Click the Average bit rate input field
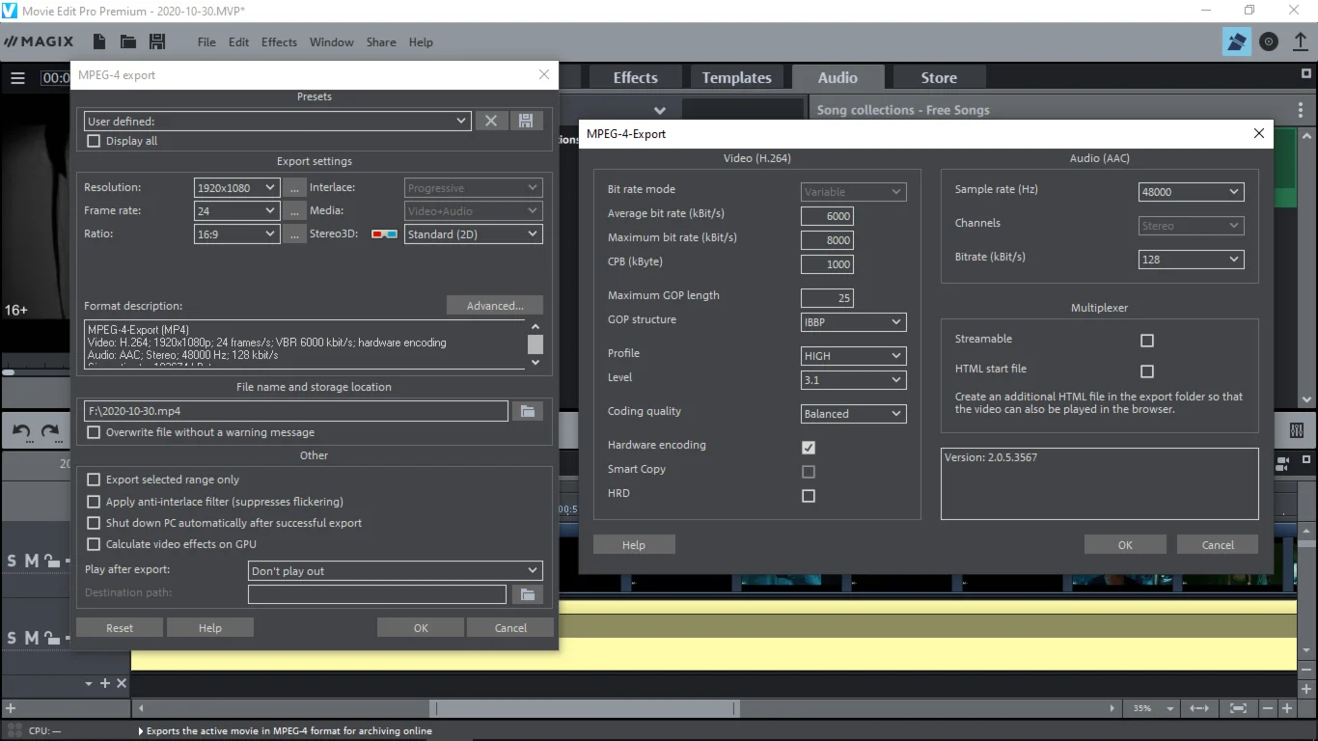The height and width of the screenshot is (741, 1318). point(827,216)
